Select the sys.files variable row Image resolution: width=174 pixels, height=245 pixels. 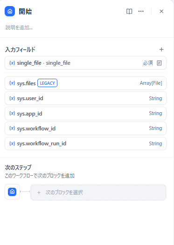point(85,83)
